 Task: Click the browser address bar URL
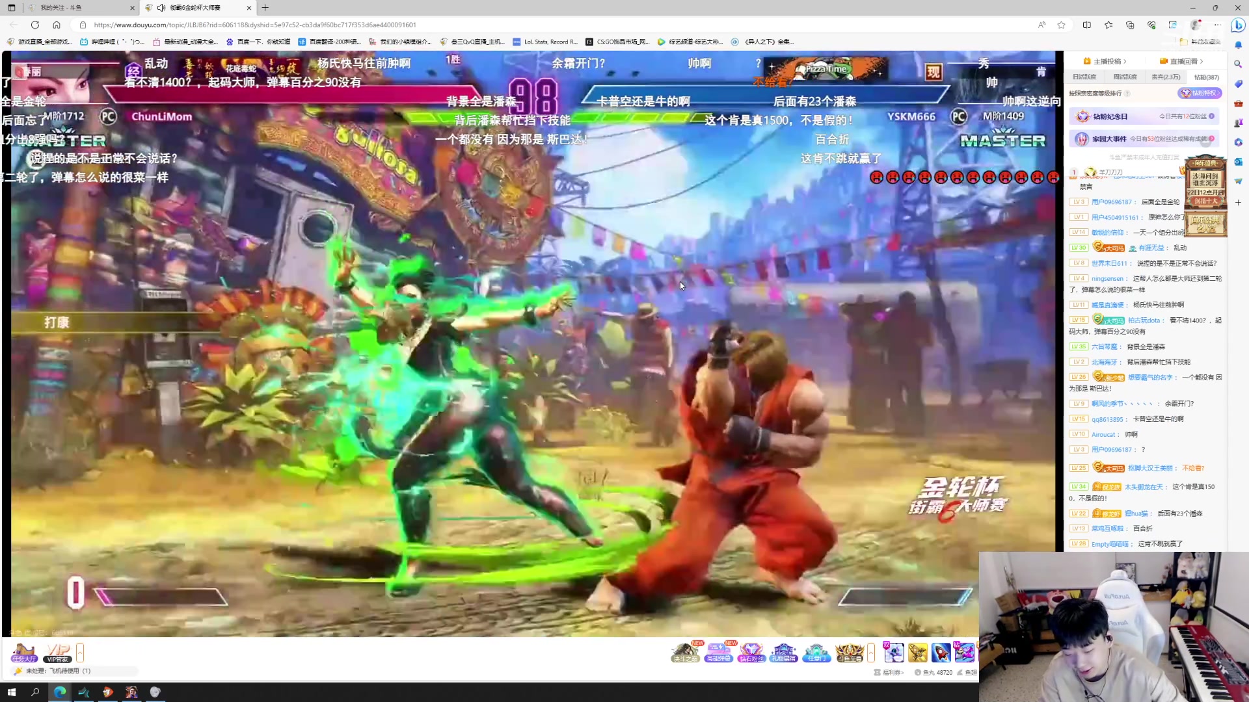[x=254, y=25]
